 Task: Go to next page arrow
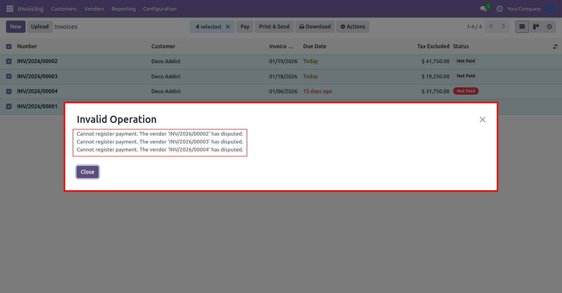503,27
